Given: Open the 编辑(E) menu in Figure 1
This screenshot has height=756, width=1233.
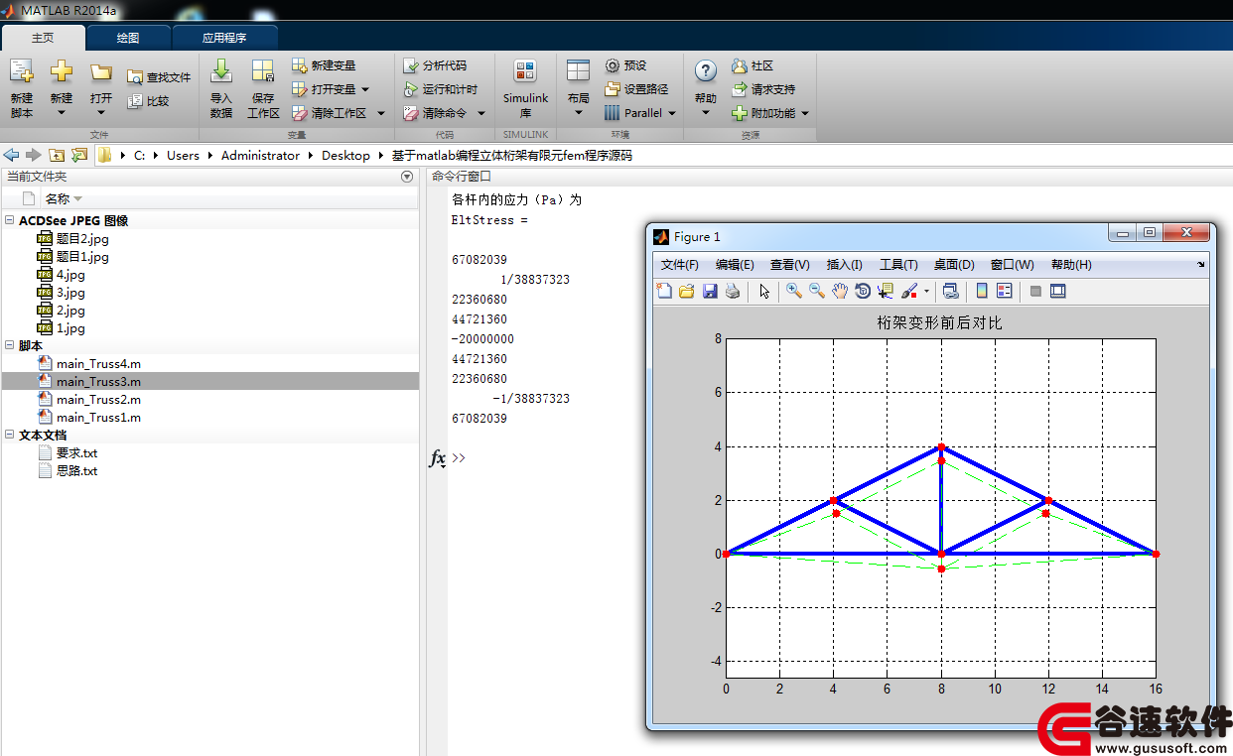Looking at the screenshot, I should pyautogui.click(x=735, y=265).
